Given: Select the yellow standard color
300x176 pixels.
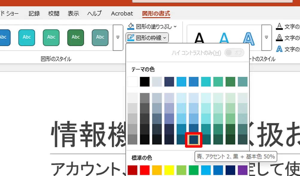Looking at the screenshot, I should coord(169,170).
